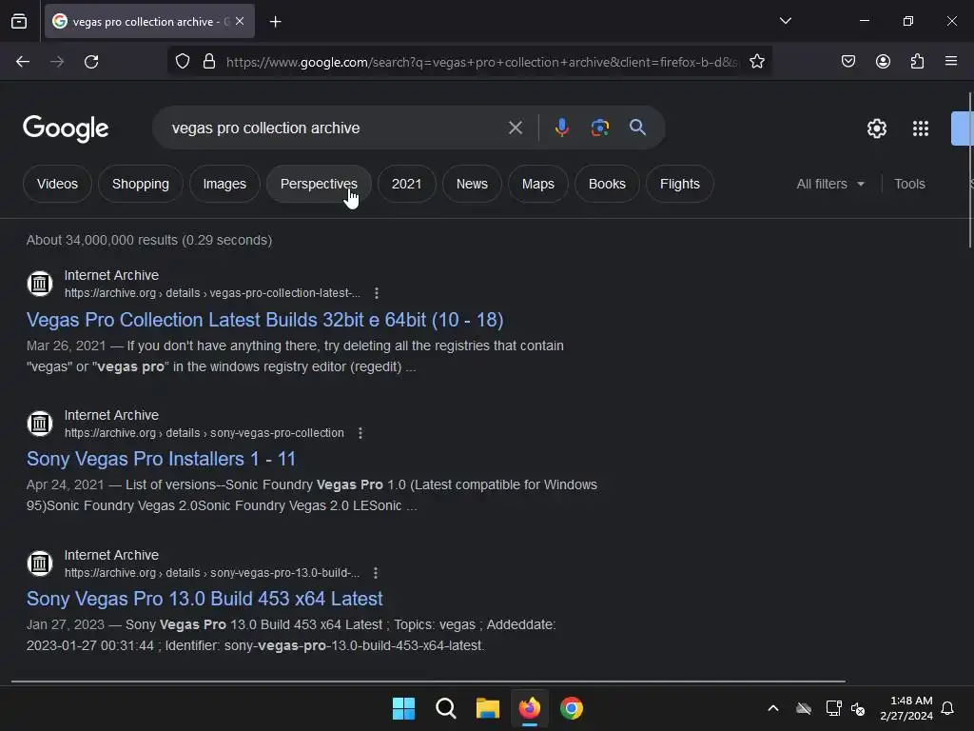The height and width of the screenshot is (731, 974).
Task: Click the Google logo
Action: click(x=66, y=128)
